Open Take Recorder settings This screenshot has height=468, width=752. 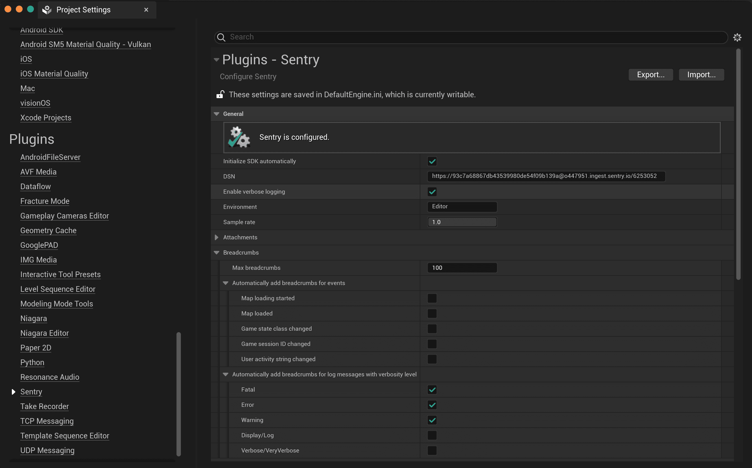point(45,407)
